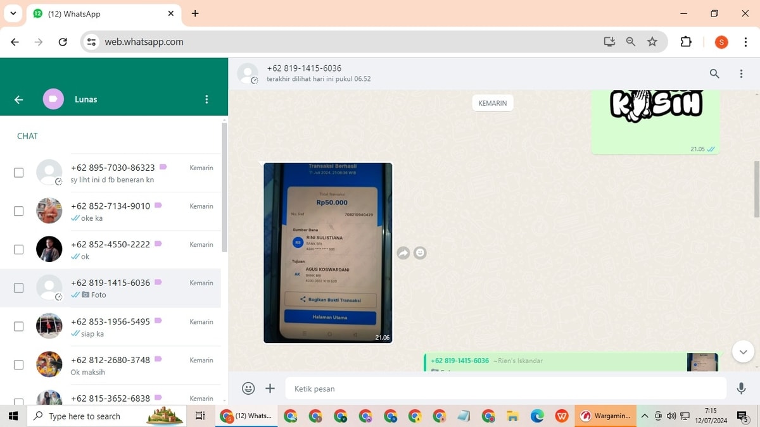React to the photo with emoji

pos(420,253)
